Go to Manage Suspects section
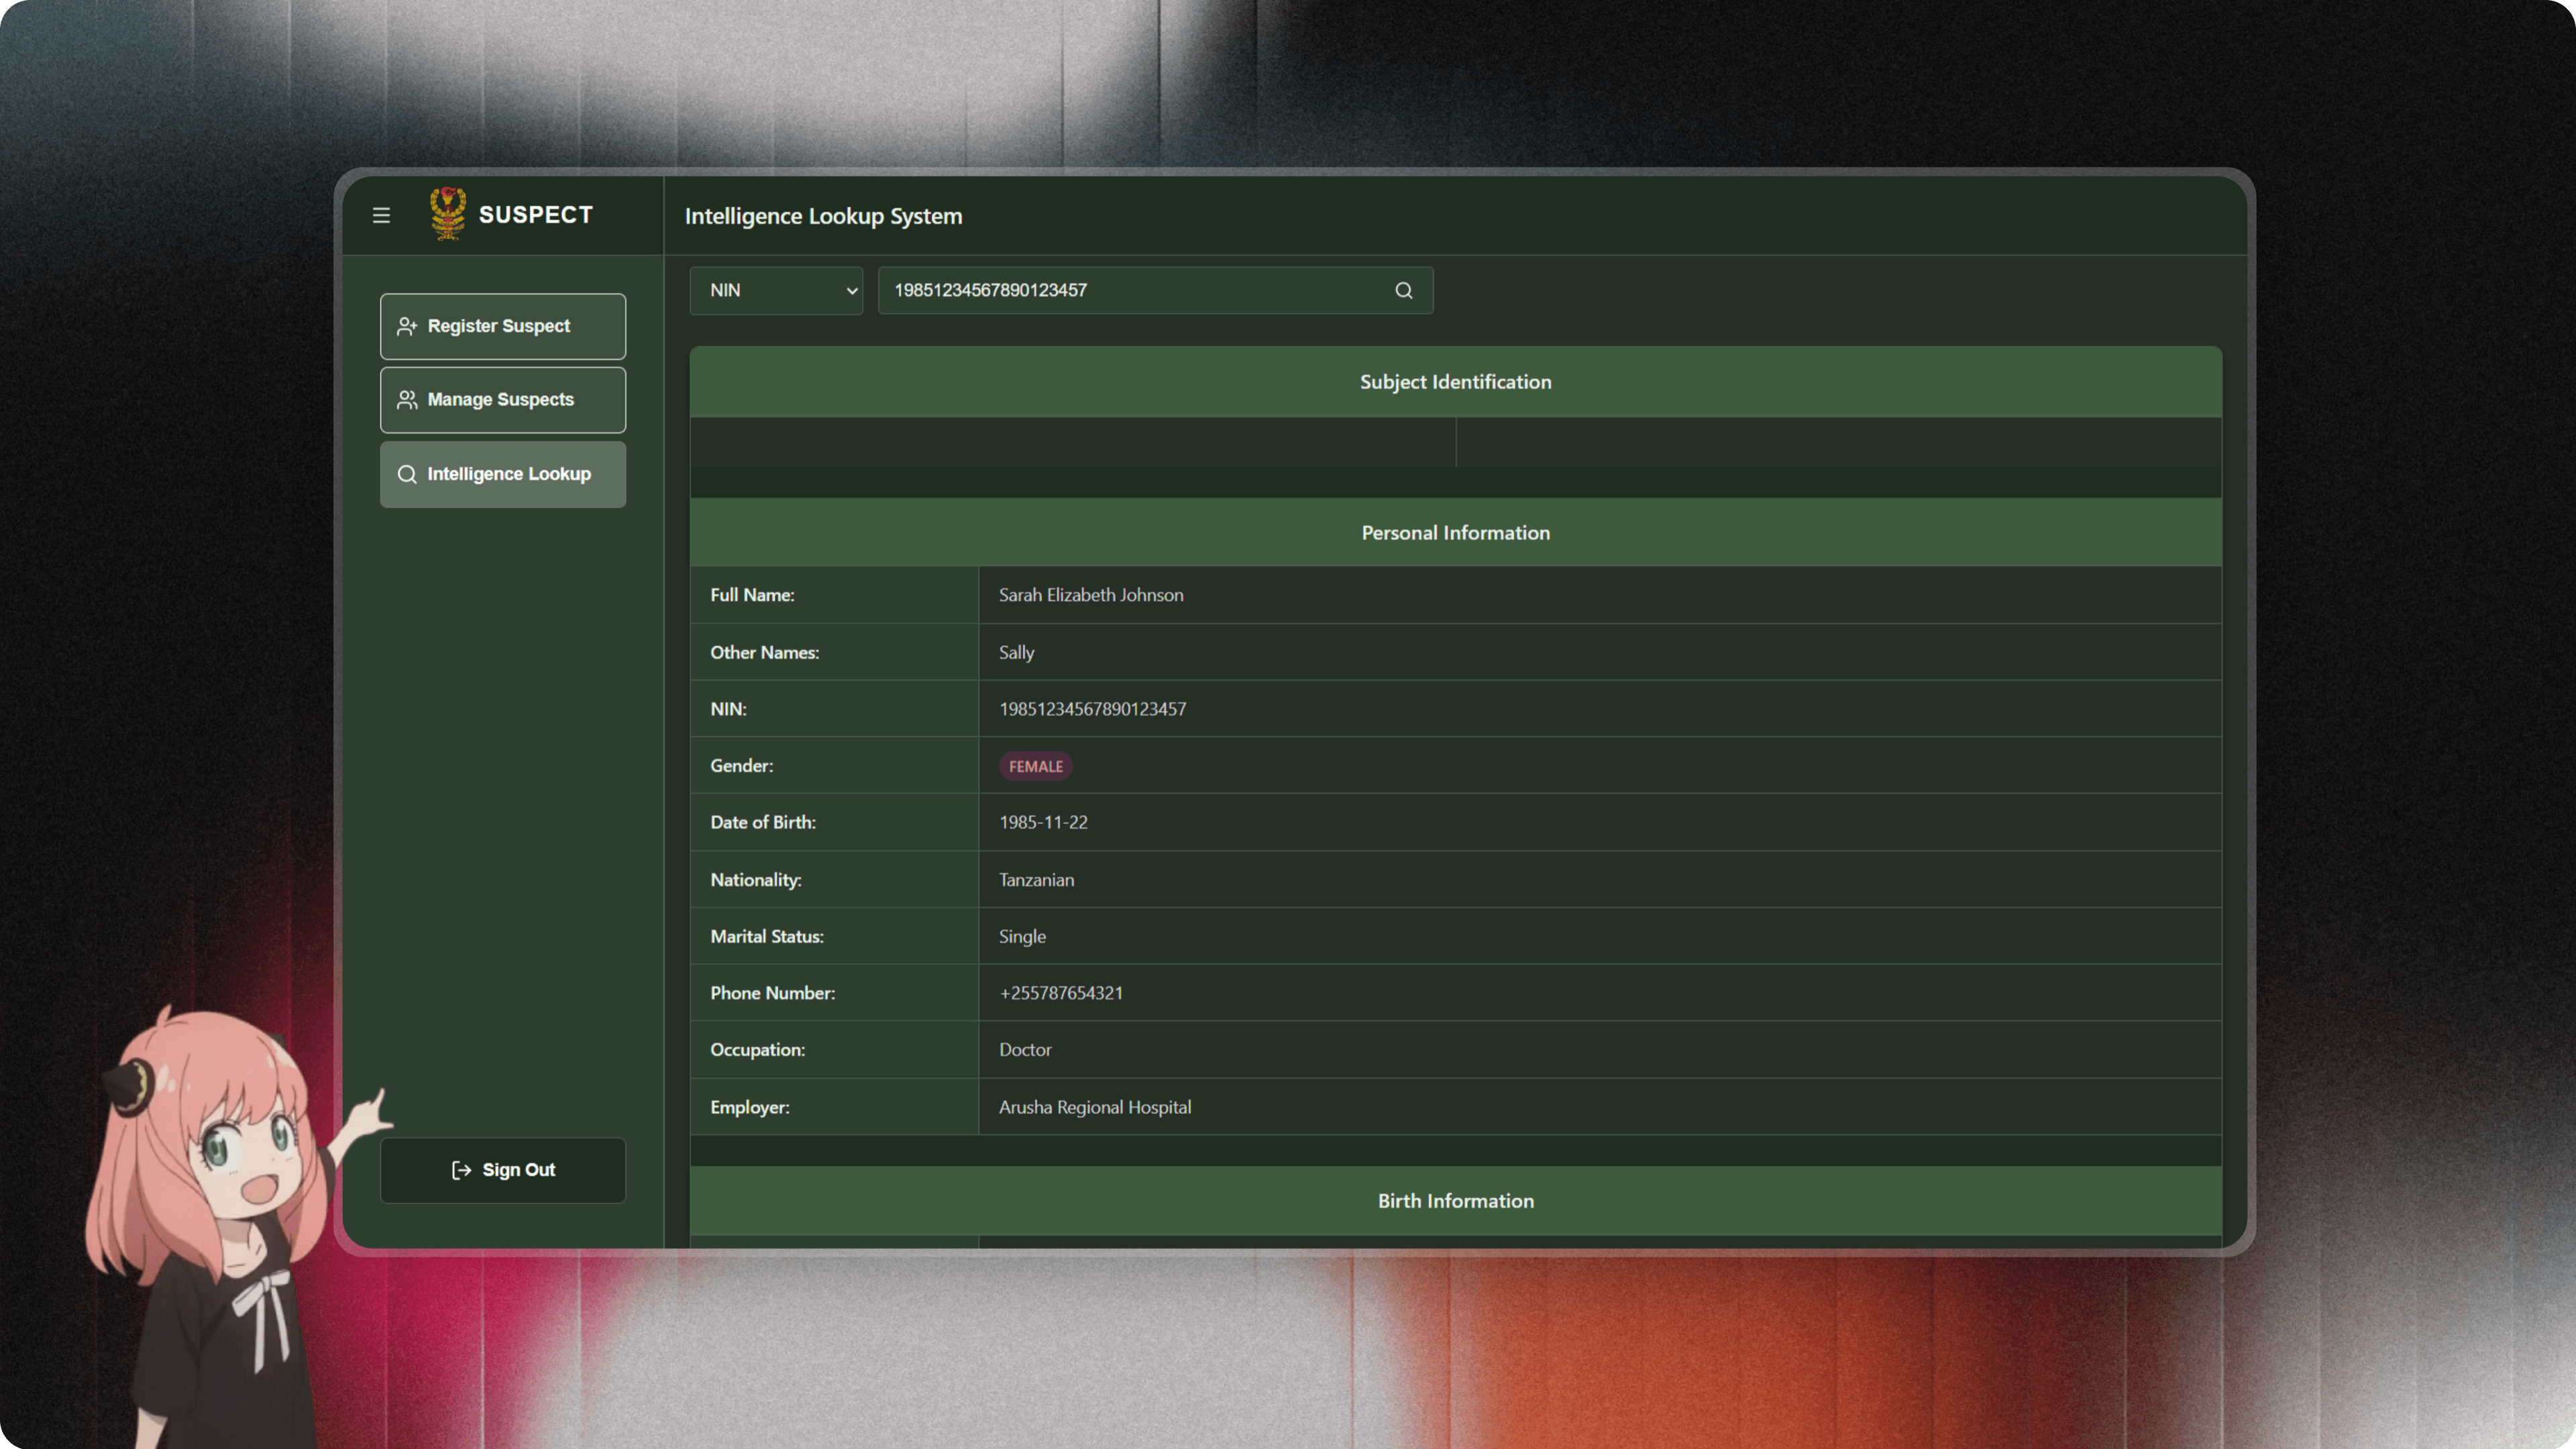The height and width of the screenshot is (1449, 2576). (503, 400)
